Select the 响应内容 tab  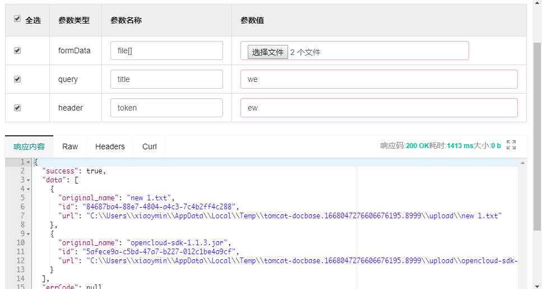click(29, 146)
